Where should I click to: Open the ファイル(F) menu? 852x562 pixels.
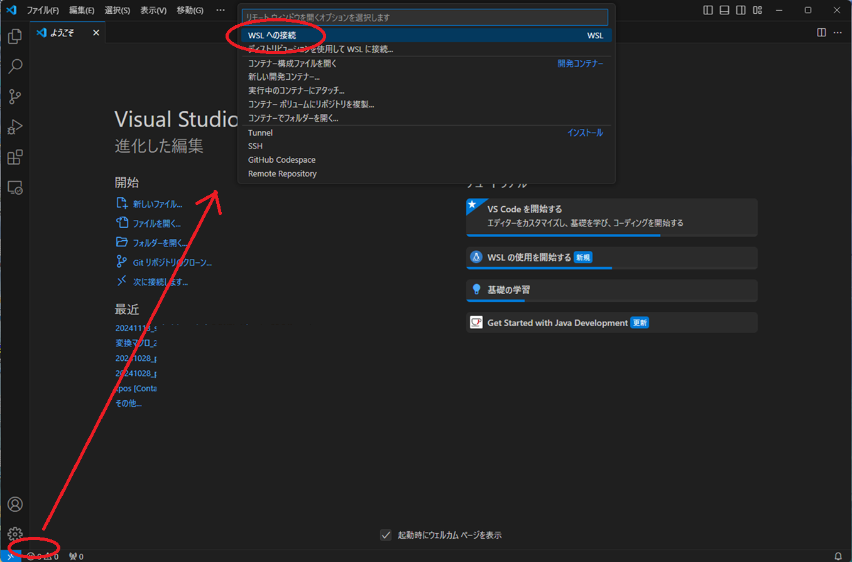pos(43,10)
